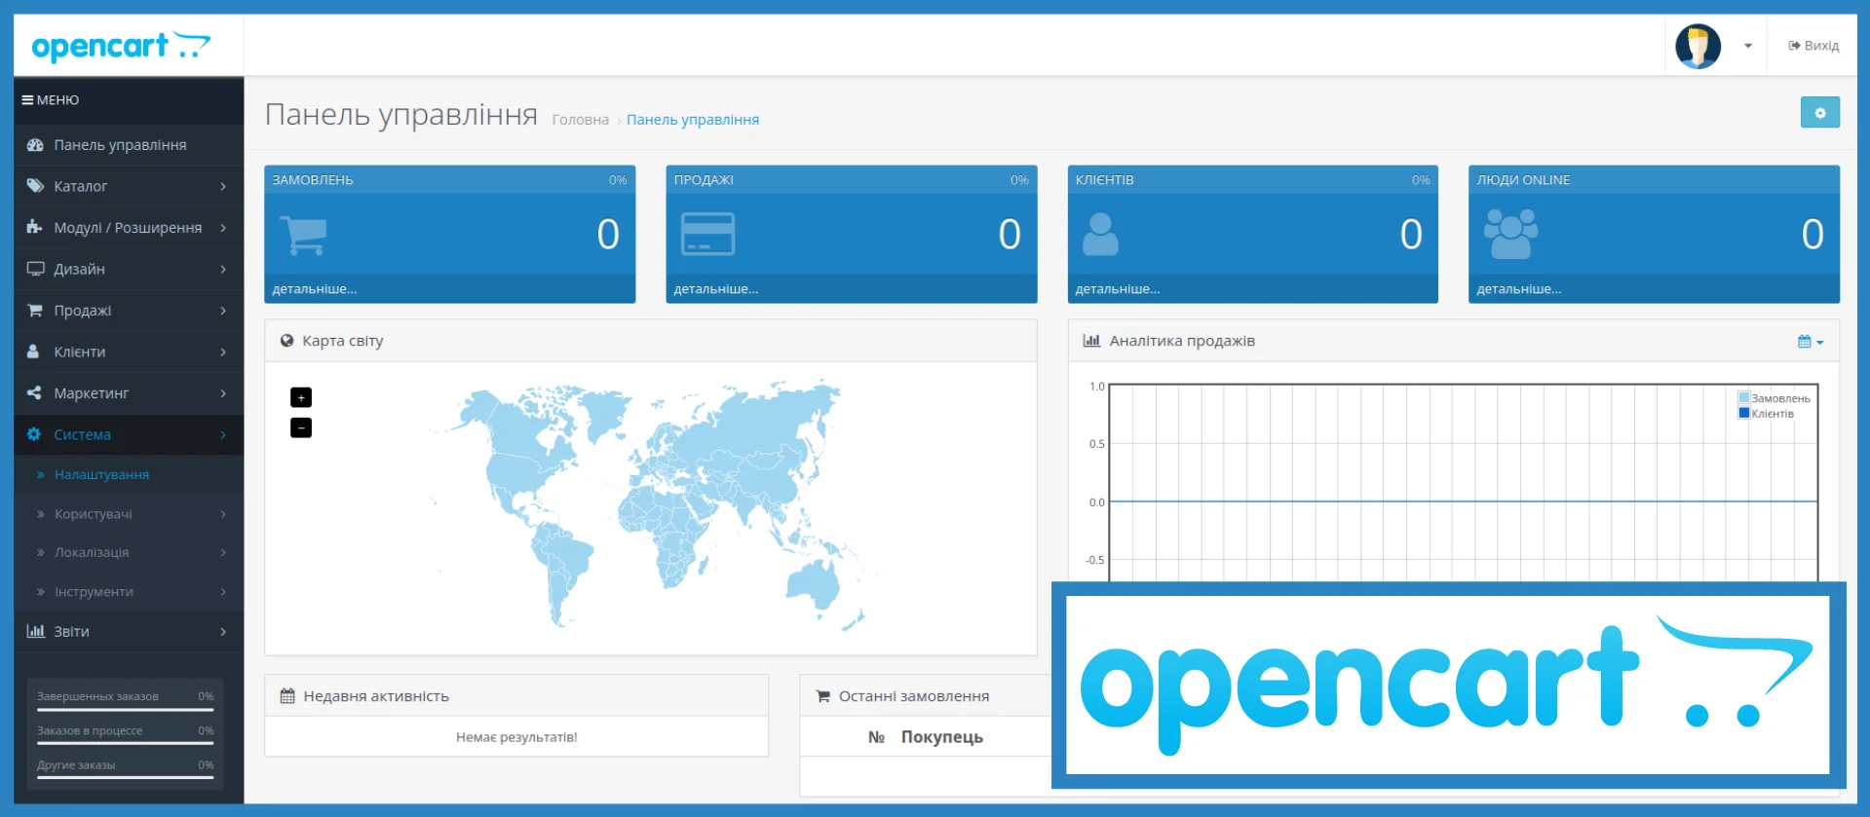Viewport: 1870px width, 817px height.
Task: Expand the Інструменти submenu item
Action: pos(129,591)
